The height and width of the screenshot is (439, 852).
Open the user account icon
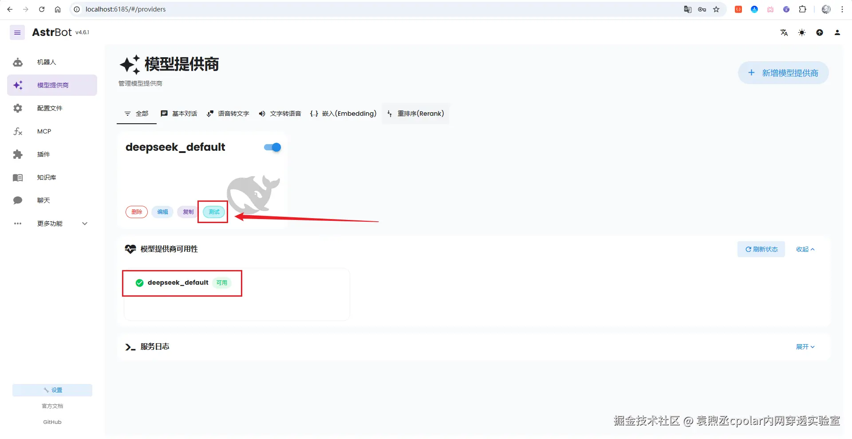[x=837, y=32]
